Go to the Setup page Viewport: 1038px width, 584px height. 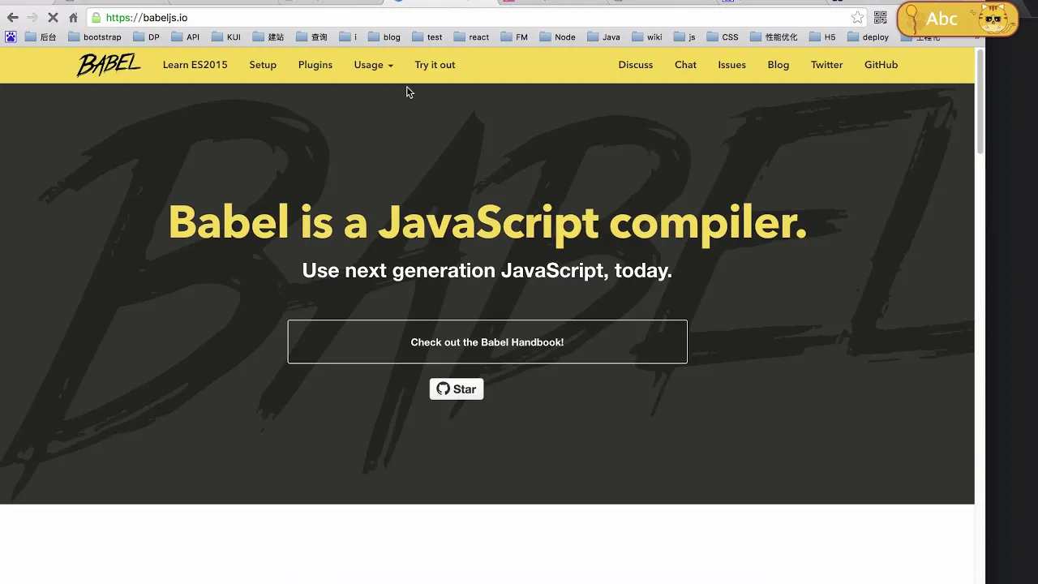[263, 65]
